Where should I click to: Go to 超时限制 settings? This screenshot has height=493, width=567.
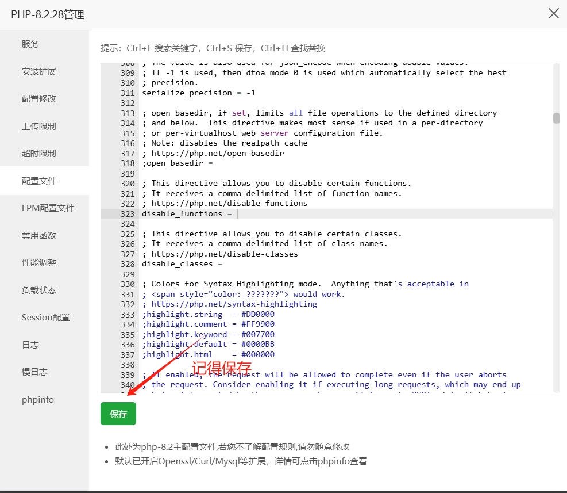tap(39, 154)
